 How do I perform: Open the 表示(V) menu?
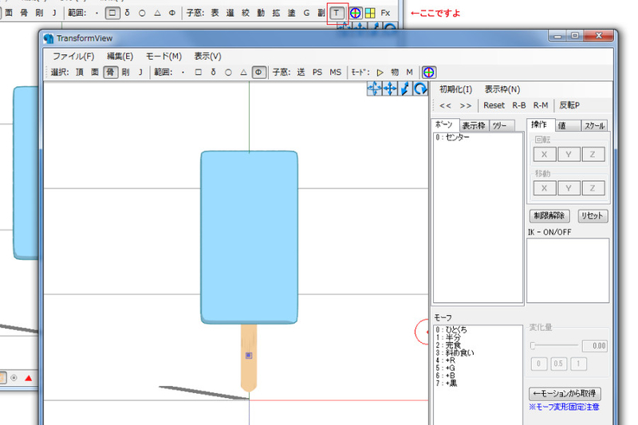(x=207, y=56)
